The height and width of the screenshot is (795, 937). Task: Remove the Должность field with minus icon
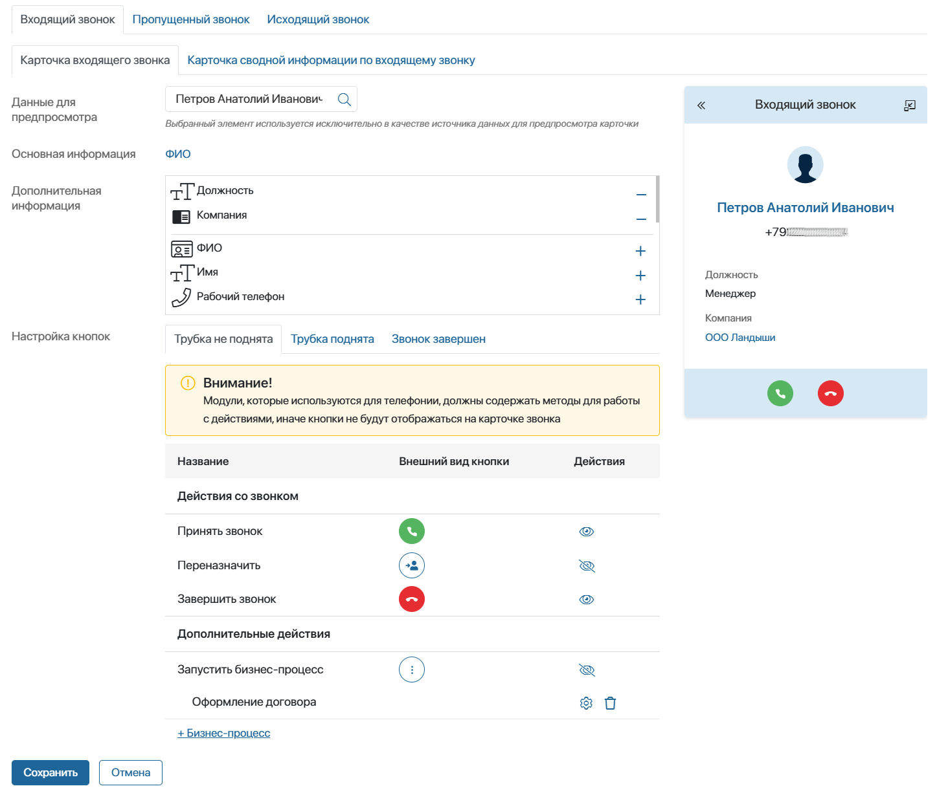click(x=641, y=195)
